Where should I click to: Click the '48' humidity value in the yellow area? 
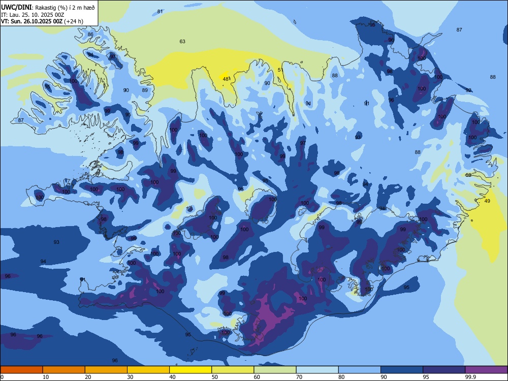click(226, 79)
